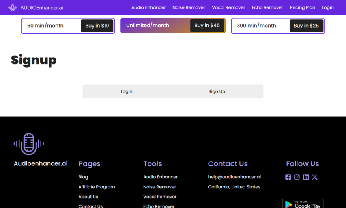The height and width of the screenshot is (208, 346).
Task: Click the help@audioenhancer.ai email address
Action: tap(234, 177)
